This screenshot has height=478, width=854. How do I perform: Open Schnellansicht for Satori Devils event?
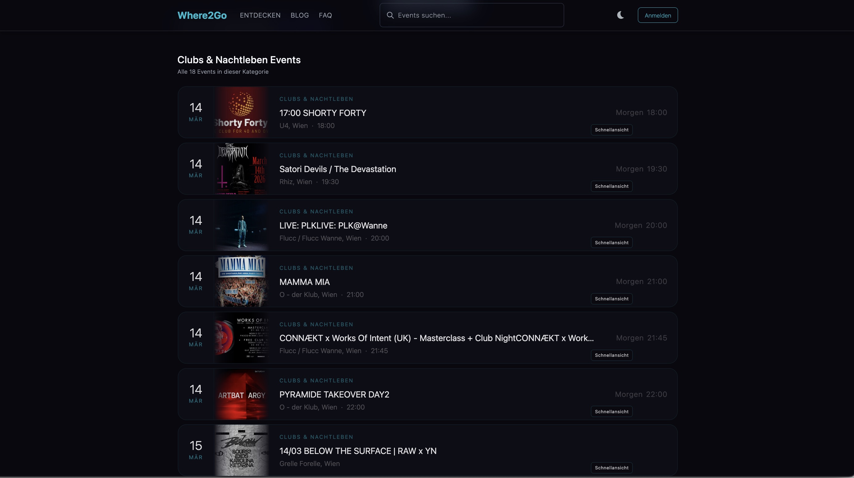point(611,186)
